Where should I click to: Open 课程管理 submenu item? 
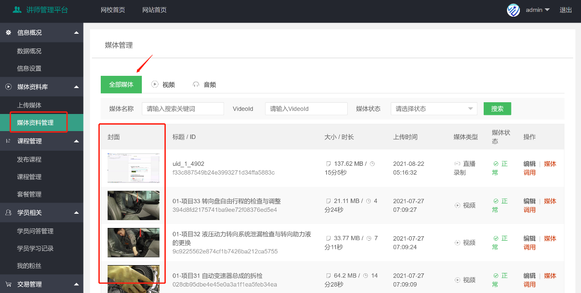29,177
